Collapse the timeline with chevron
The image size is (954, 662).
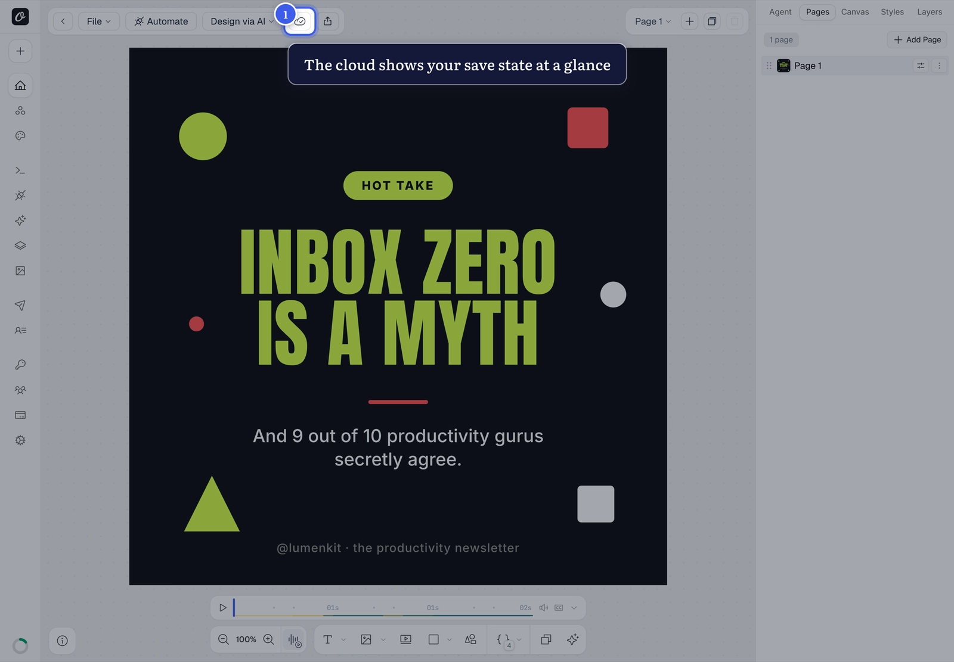[574, 608]
